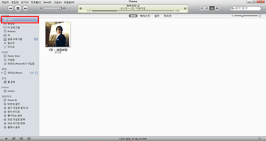Select the 앨범 grid tab

pos(133,16)
